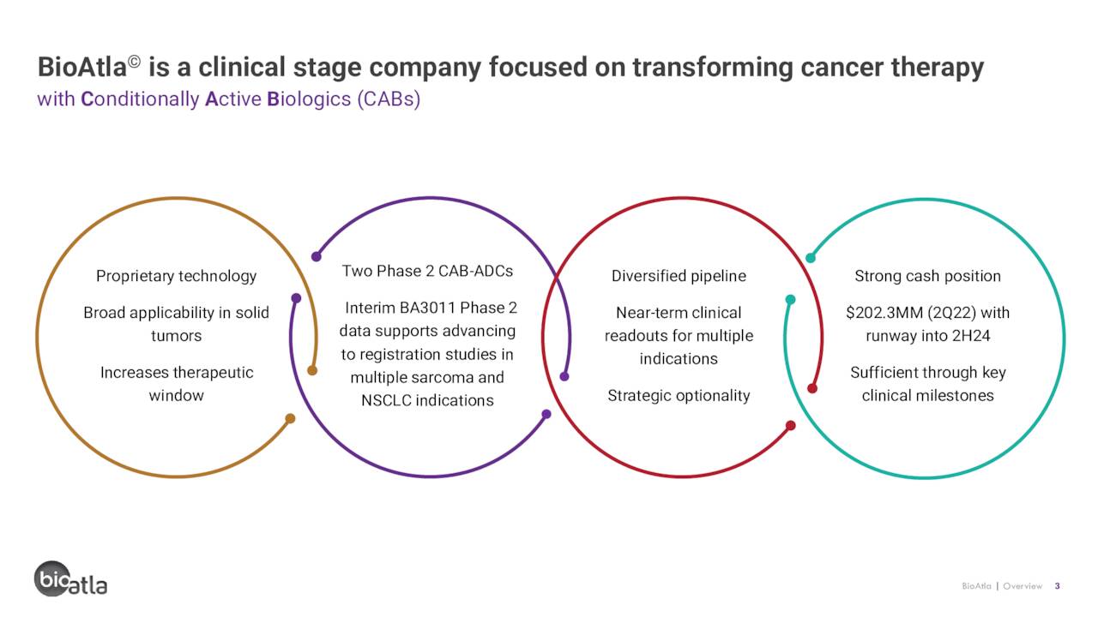Click the teal circle's top end dot
This screenshot has height=617, width=1098.
click(811, 257)
